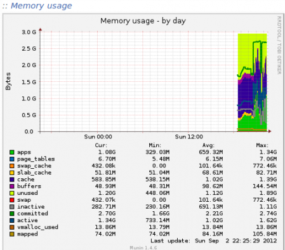Click the swap_cache legend color swatch
Viewport: 285px width, 250px height.
point(12,166)
